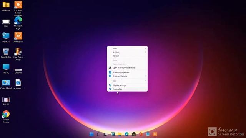The height and width of the screenshot is (138, 246).
Task: Select the This PC desktop icon
Action: (6, 69)
